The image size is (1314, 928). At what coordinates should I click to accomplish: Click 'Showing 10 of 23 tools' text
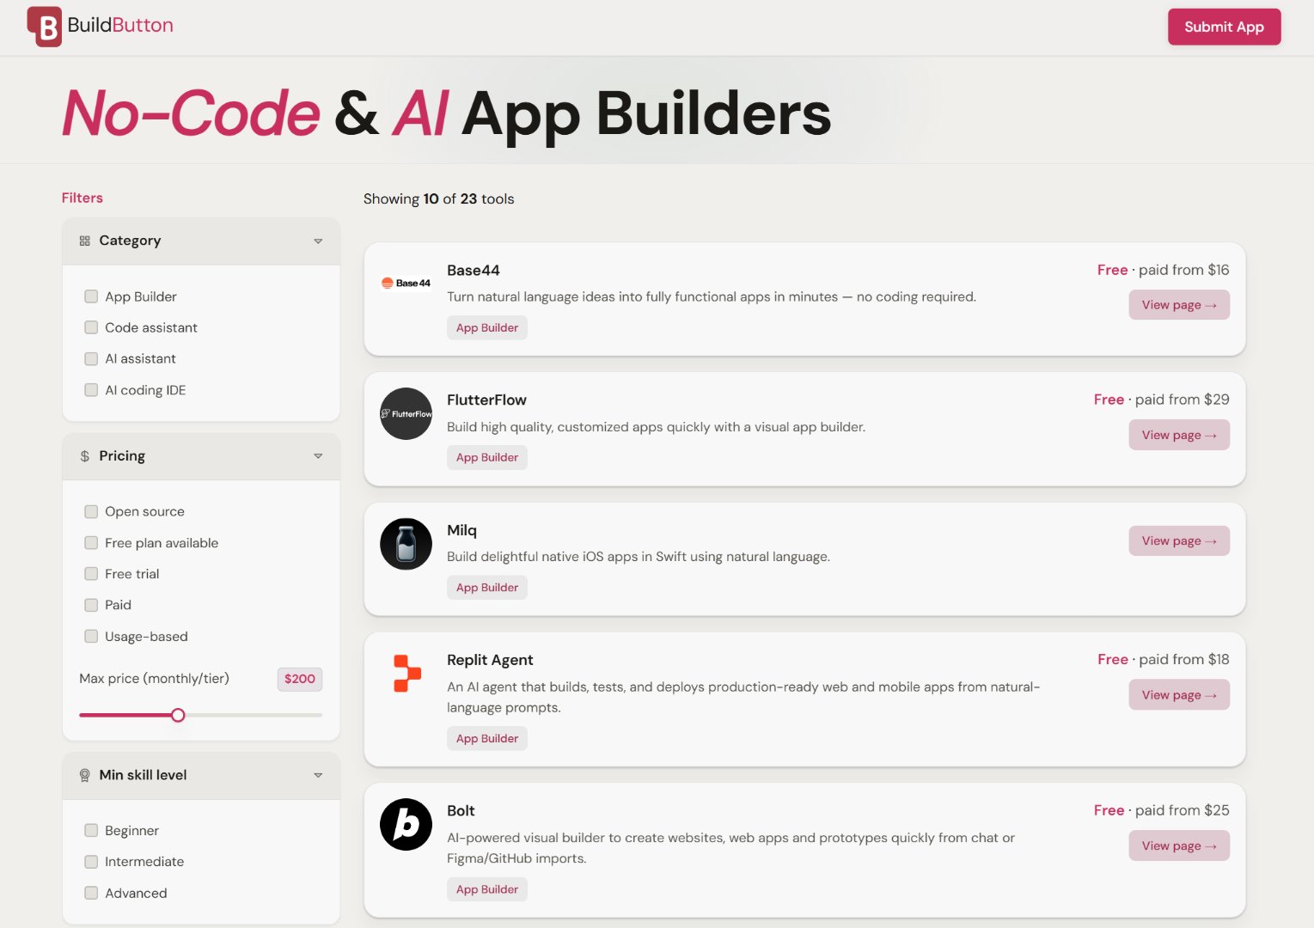pos(438,198)
